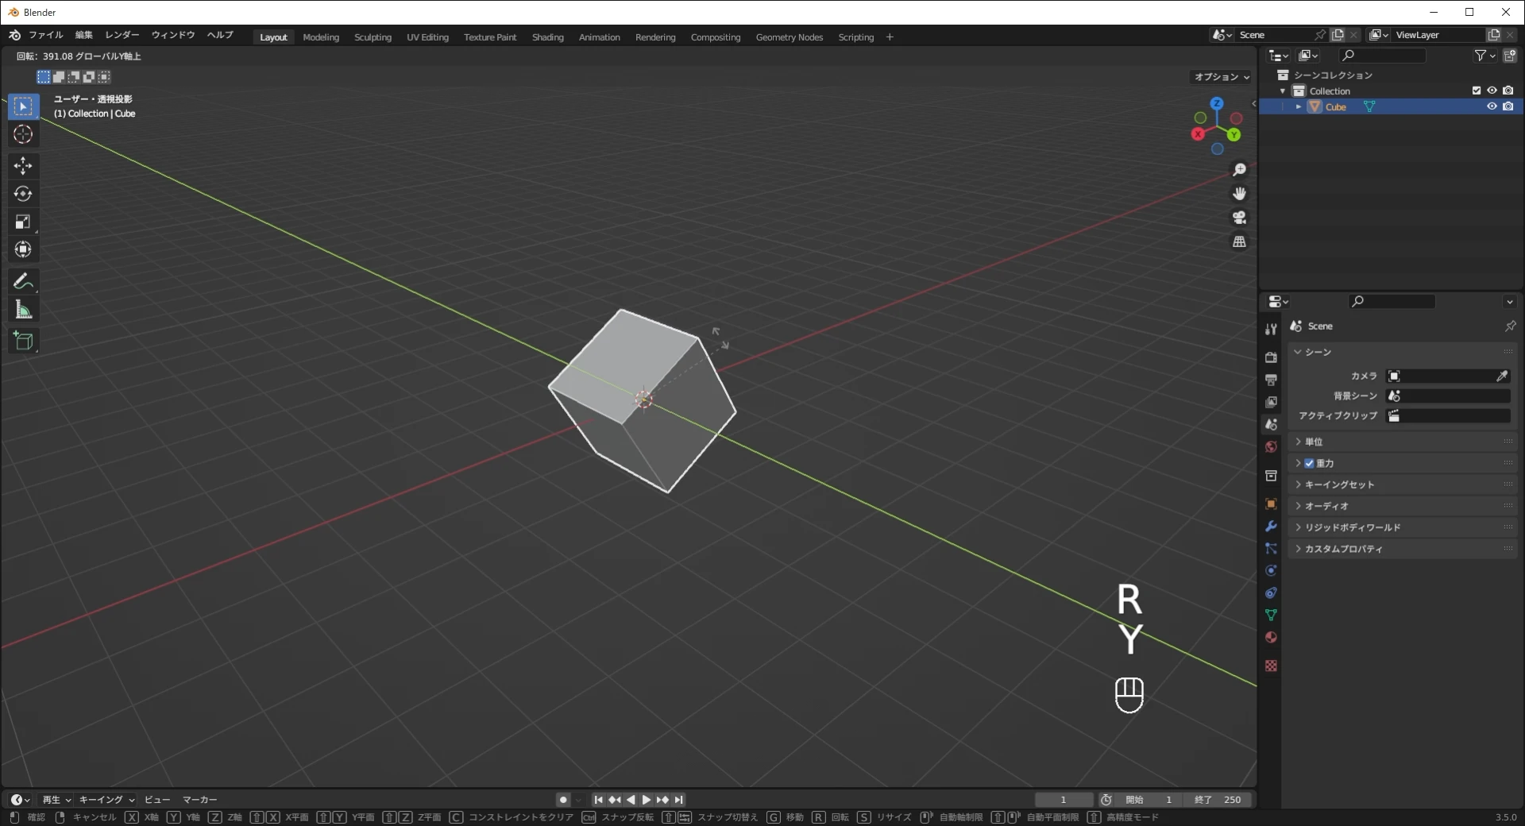Click the add workspace plus button
This screenshot has height=826, width=1525.
pyautogui.click(x=890, y=37)
